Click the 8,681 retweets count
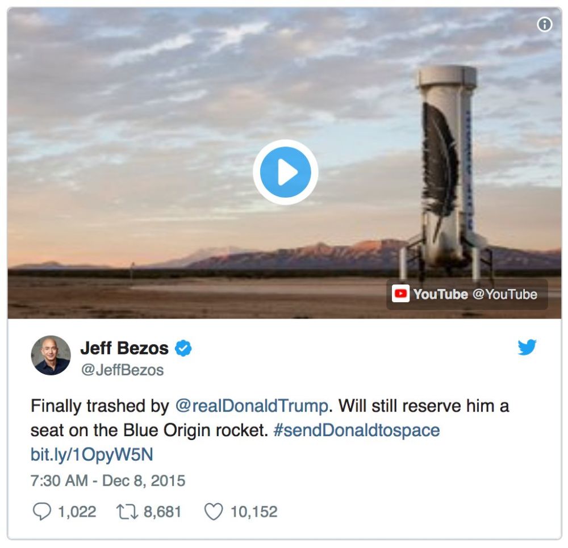 (162, 512)
